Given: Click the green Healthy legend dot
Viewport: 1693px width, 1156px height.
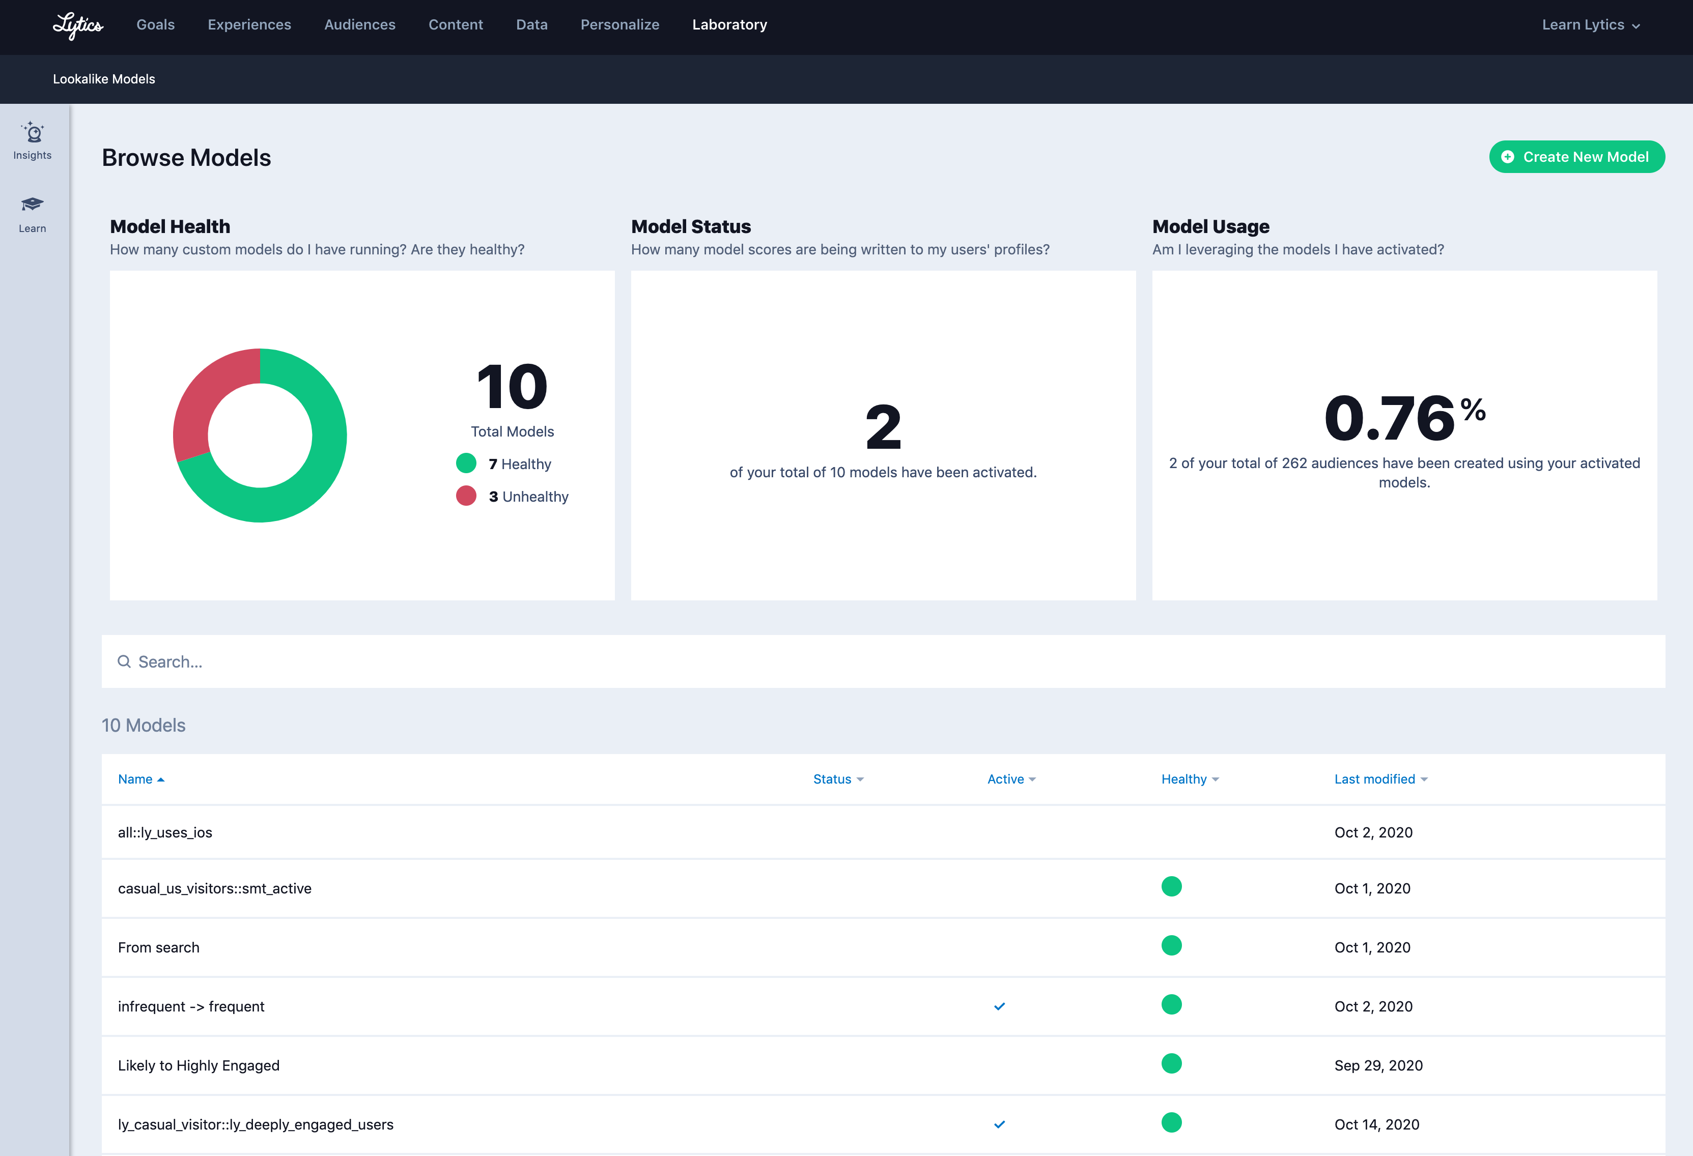Looking at the screenshot, I should (466, 463).
